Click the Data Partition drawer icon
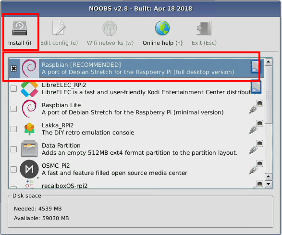Viewport: 282px width, 235px height. click(x=29, y=149)
